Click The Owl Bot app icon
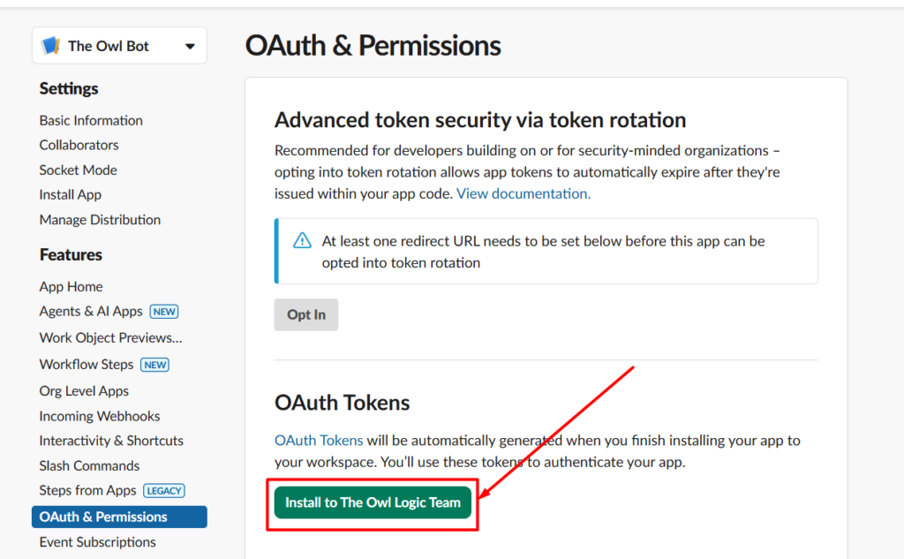The image size is (904, 559). tap(50, 44)
